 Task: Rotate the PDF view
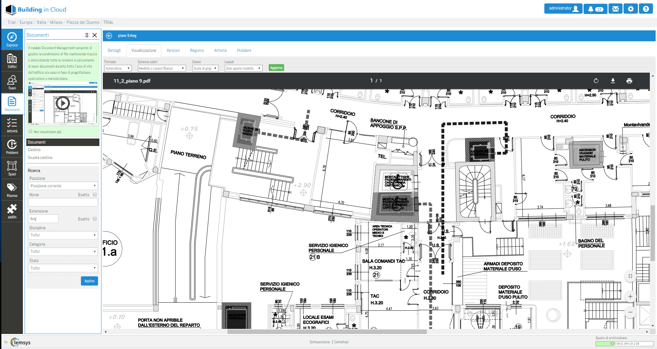click(596, 81)
